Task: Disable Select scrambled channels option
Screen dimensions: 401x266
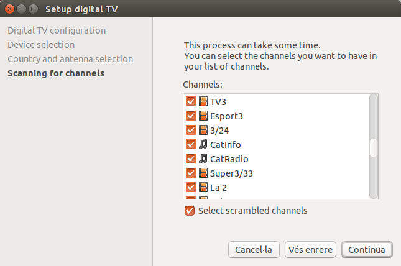Action: (190, 211)
